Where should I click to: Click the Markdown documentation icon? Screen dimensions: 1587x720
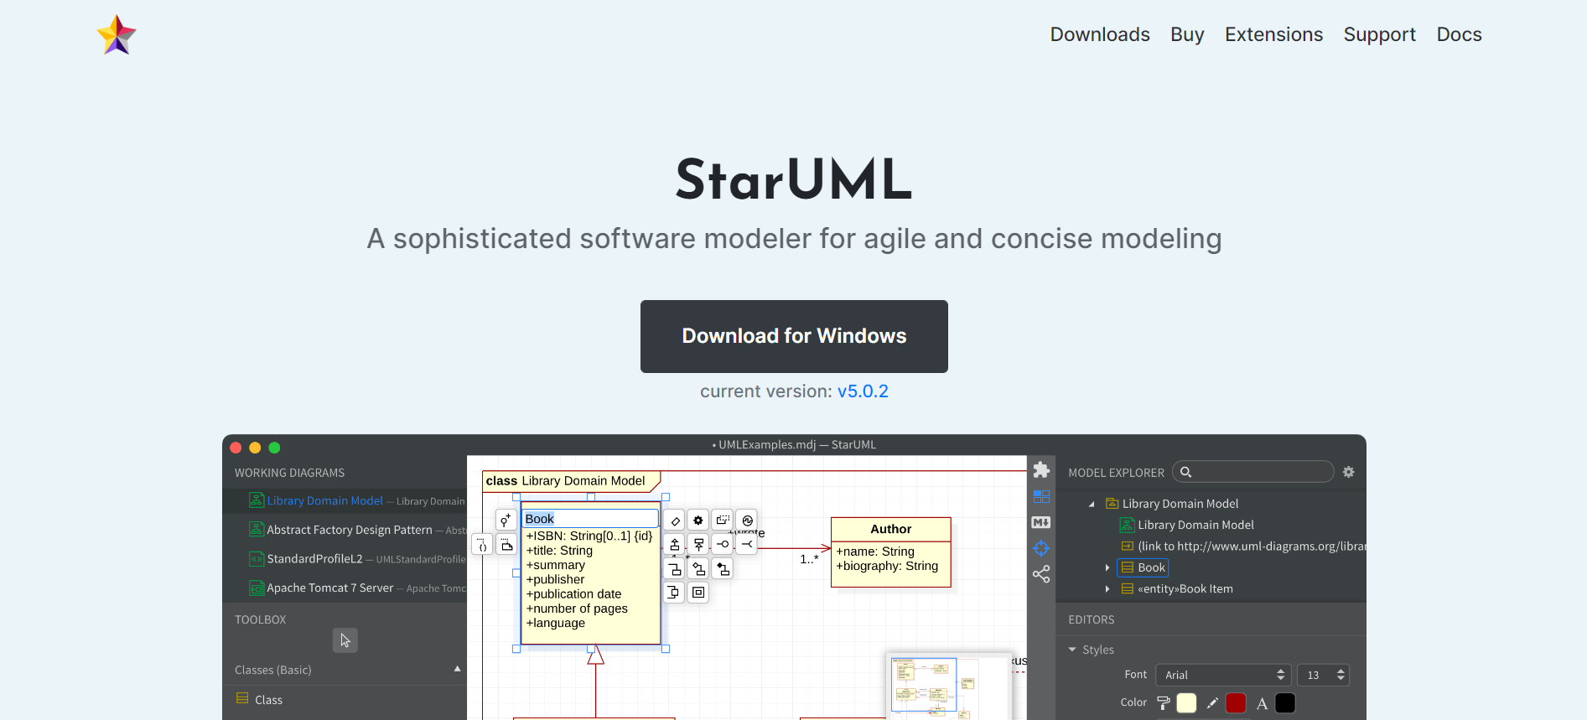(1041, 522)
